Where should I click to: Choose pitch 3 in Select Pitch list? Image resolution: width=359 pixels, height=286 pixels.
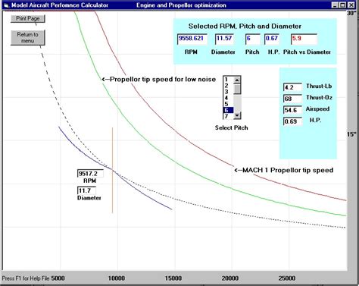(x=228, y=92)
